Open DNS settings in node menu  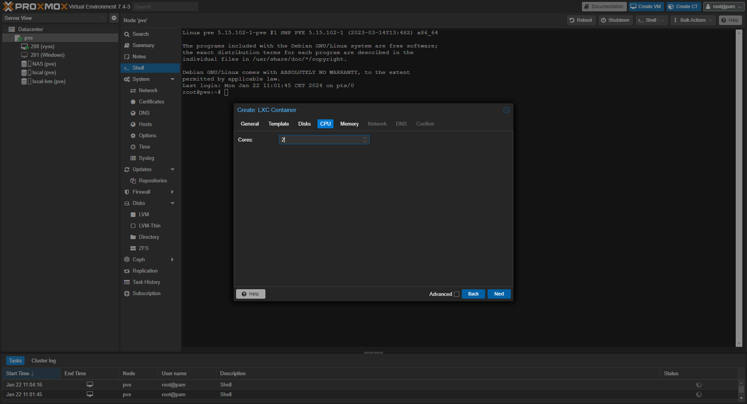150,113
